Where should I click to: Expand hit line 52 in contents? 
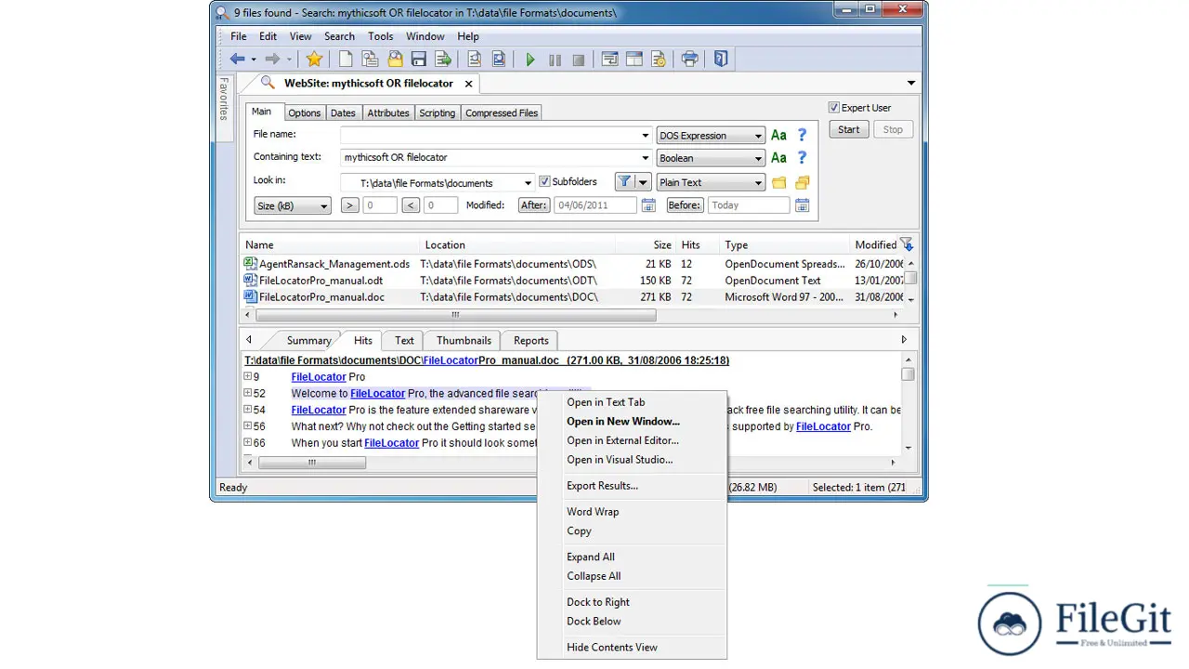[x=248, y=393]
